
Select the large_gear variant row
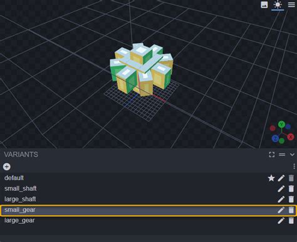[x=148, y=221]
